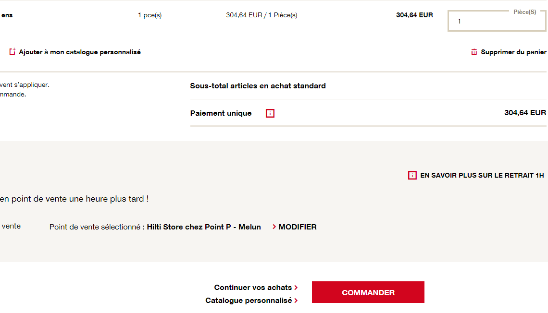Click the Sous-total articles en achat standard heading
This screenshot has height=313, width=548.
tap(258, 86)
